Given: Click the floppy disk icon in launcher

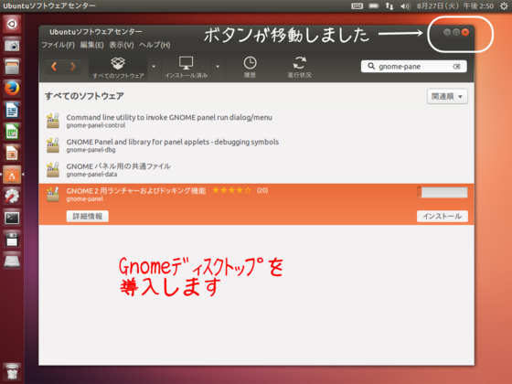Looking at the screenshot, I should [x=12, y=239].
